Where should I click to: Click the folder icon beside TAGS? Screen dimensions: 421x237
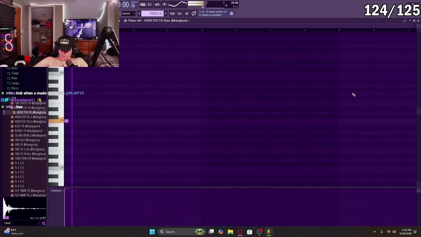pyautogui.click(x=39, y=224)
